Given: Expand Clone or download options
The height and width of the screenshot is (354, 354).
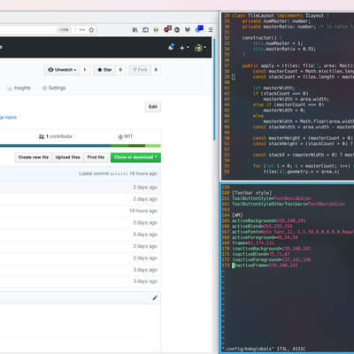Looking at the screenshot, I should (135, 158).
